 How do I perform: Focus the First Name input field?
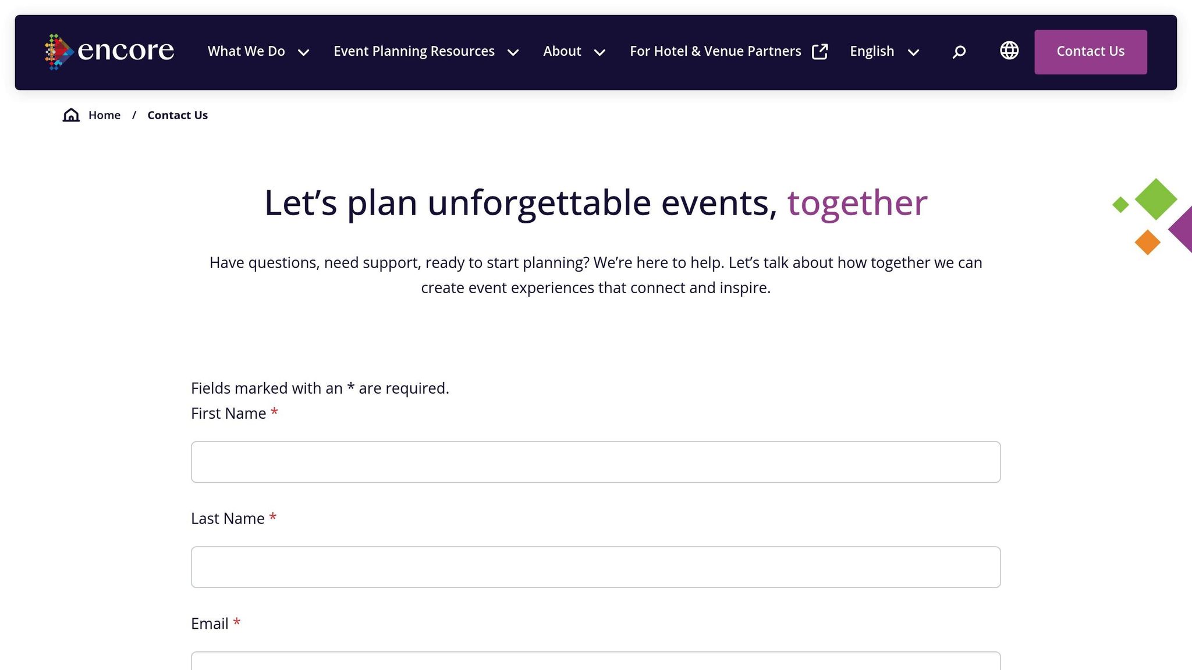[x=595, y=462]
